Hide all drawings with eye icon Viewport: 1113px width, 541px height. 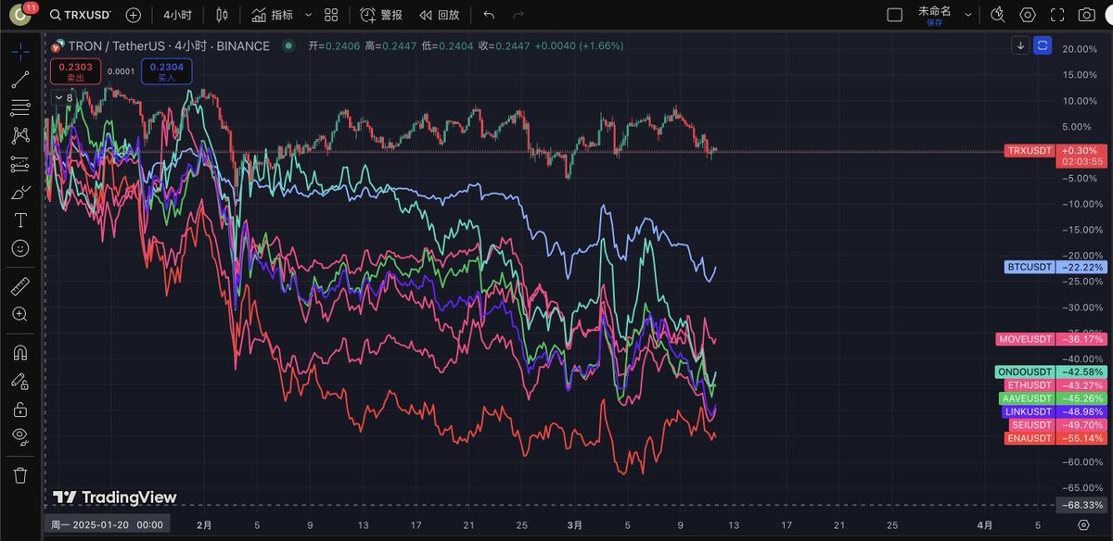(19, 435)
